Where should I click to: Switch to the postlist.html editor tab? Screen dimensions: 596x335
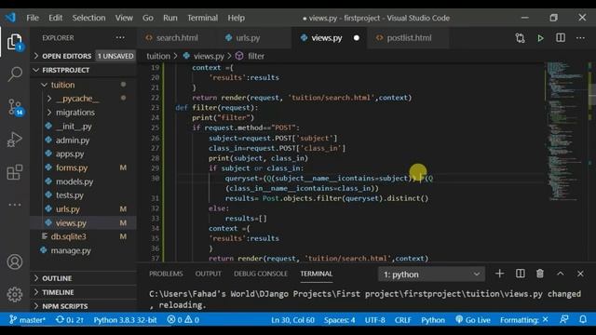pos(408,38)
